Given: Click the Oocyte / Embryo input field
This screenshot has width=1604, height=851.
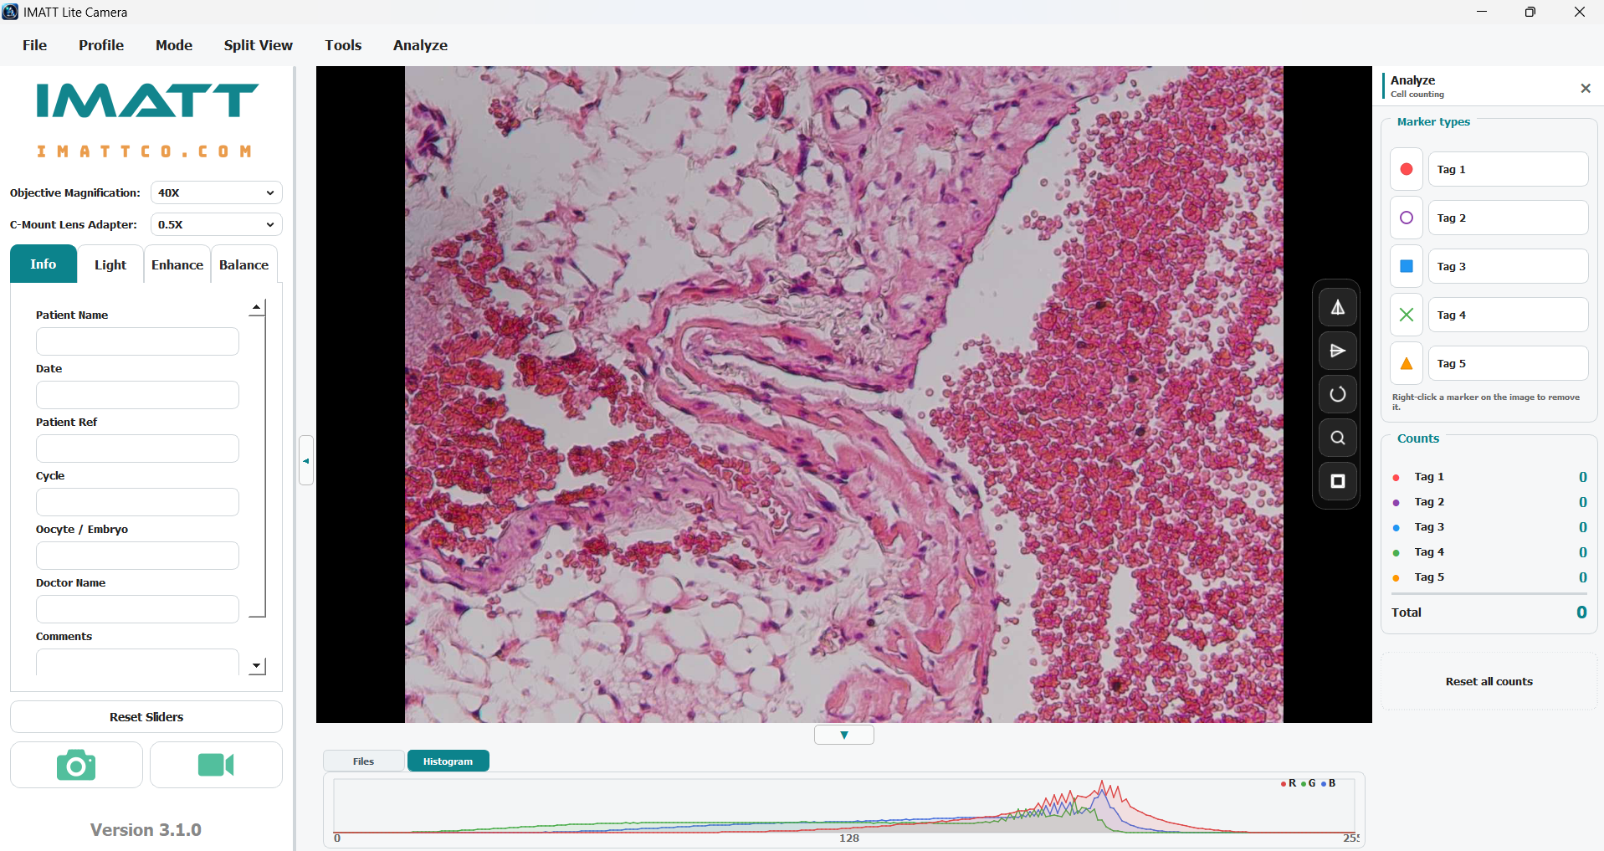Looking at the screenshot, I should [x=137, y=556].
